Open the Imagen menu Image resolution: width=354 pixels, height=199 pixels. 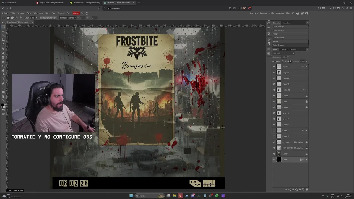(x=21, y=13)
